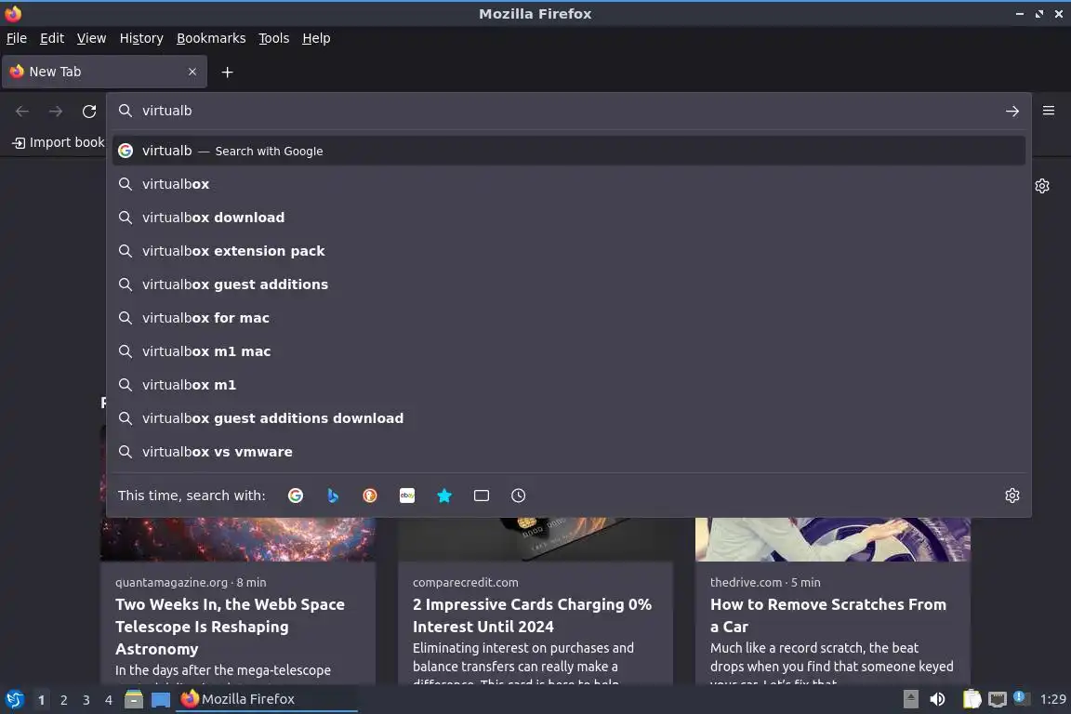Click the back navigation arrow
Viewport: 1071px width, 714px height.
(22, 111)
